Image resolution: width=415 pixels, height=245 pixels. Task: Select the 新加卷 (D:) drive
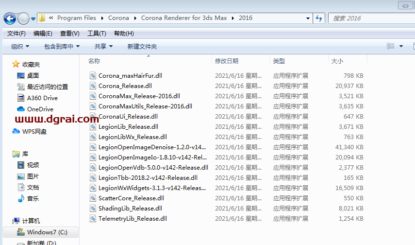[x=41, y=243]
